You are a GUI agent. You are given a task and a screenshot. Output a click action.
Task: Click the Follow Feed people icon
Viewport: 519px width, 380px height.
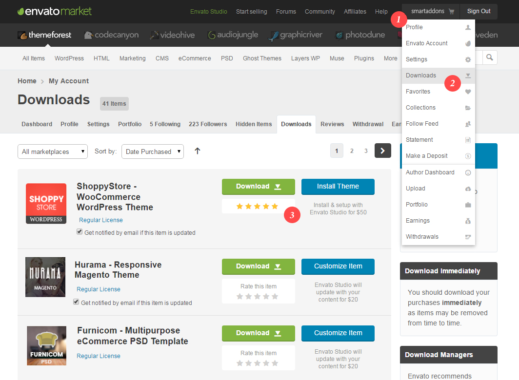468,124
